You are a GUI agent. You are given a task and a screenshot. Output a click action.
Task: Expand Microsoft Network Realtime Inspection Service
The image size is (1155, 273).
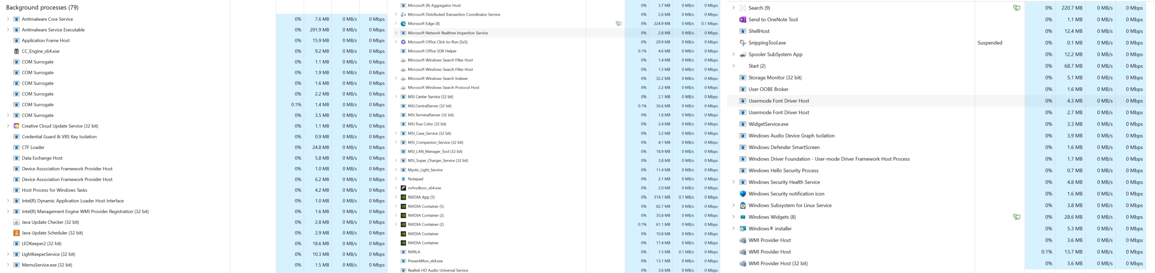coord(396,33)
